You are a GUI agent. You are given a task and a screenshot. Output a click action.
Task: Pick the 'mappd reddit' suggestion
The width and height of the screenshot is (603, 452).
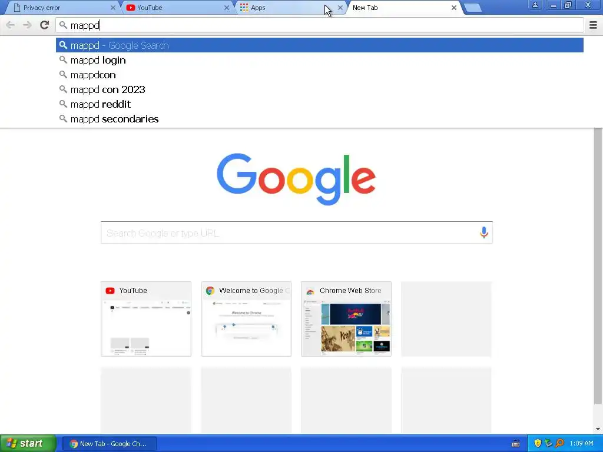pos(320,104)
